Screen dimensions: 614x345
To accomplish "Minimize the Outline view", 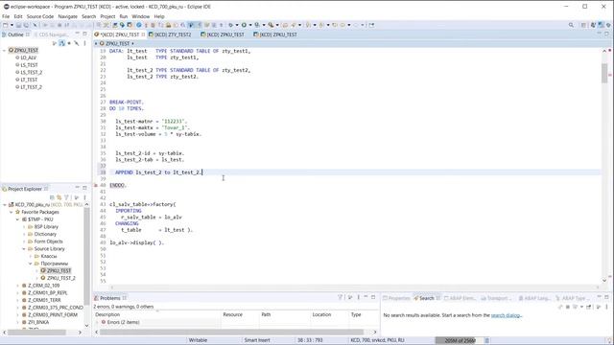I will tap(77, 34).
